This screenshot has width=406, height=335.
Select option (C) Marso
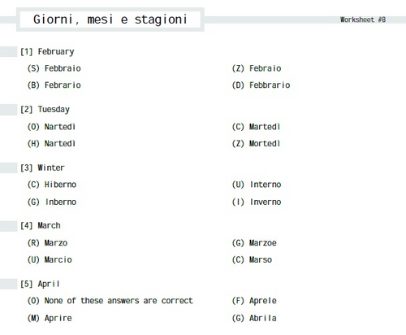point(252,259)
